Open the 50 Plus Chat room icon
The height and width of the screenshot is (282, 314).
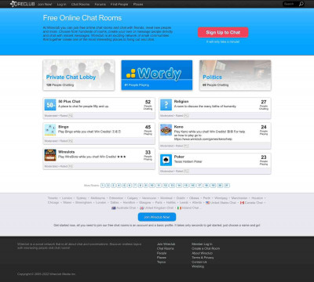(50, 105)
